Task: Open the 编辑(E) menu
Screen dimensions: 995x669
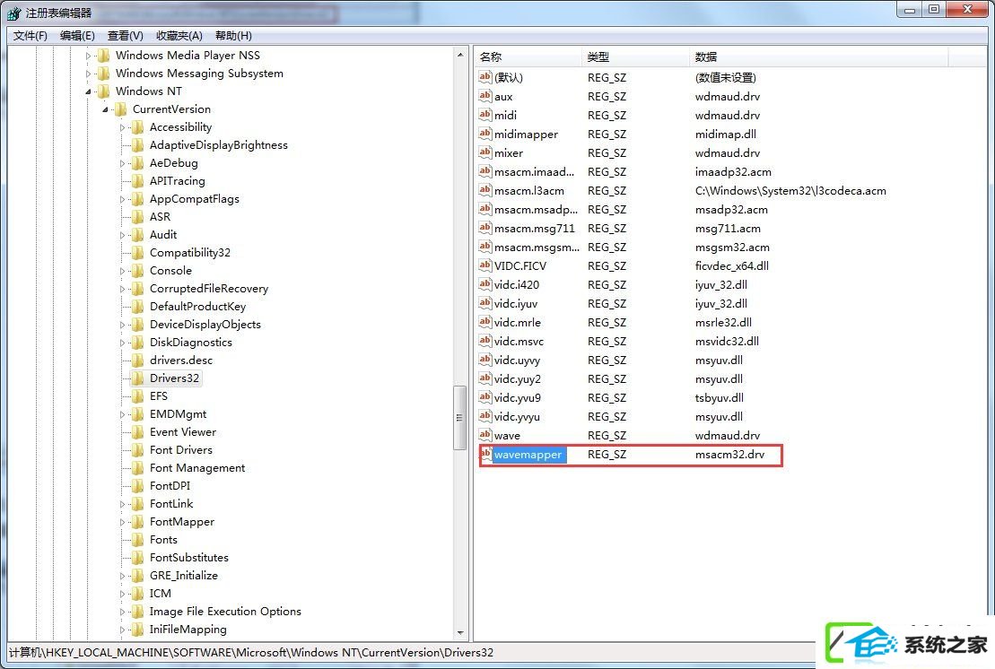Action: click(x=77, y=36)
